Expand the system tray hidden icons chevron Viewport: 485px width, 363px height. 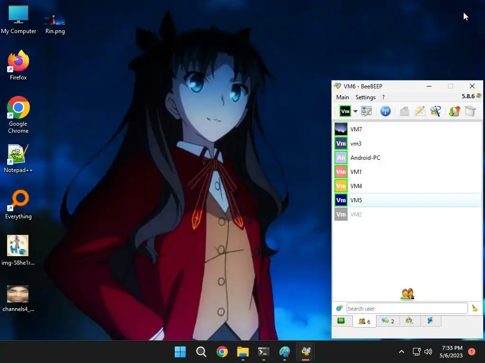[x=402, y=352]
